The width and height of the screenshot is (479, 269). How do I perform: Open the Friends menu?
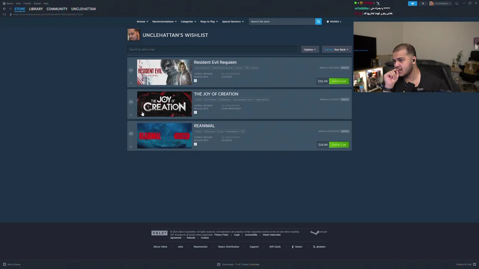27,3
